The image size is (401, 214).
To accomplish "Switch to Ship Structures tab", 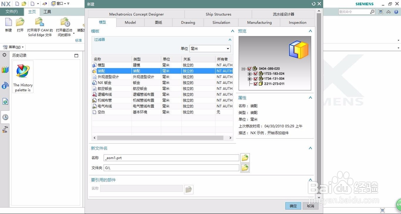I will pyautogui.click(x=218, y=14).
